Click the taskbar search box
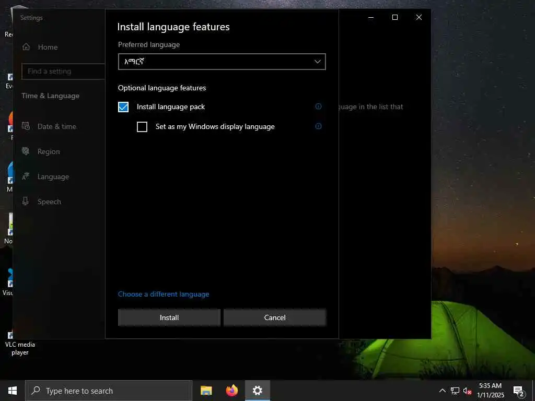 point(109,391)
